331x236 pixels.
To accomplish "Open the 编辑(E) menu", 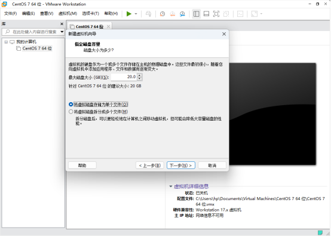I will 28,14.
